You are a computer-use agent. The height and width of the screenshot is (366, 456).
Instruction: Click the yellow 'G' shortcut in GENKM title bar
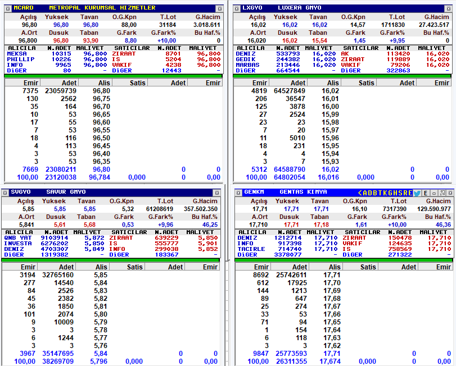[390, 193]
